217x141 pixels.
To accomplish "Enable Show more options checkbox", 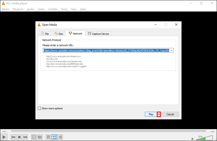I will [x=39, y=108].
